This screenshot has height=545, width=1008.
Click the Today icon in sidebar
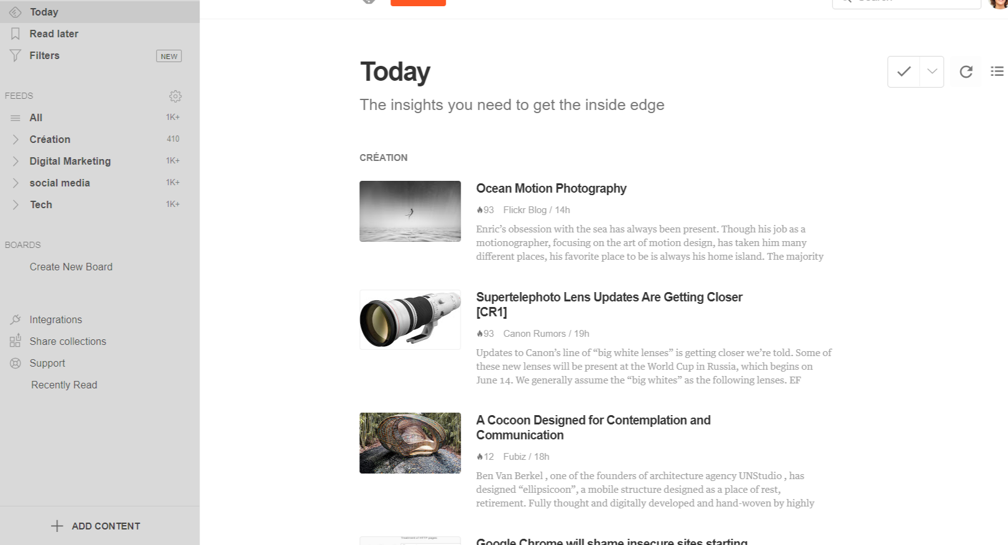[16, 12]
